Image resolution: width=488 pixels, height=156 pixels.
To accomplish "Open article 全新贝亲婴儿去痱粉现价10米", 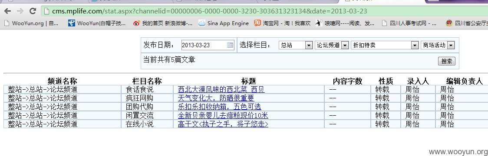I will pyautogui.click(x=223, y=116).
